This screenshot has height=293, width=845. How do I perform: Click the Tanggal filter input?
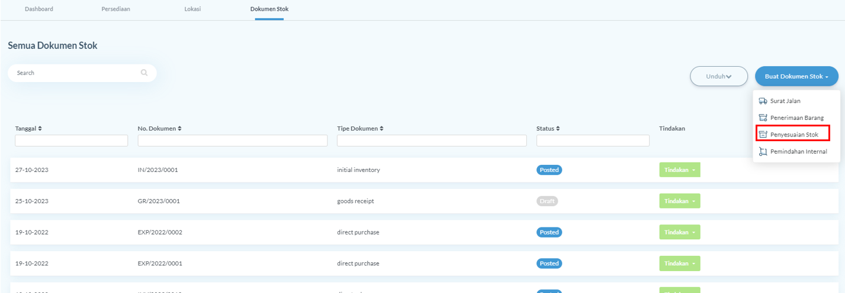tap(71, 141)
